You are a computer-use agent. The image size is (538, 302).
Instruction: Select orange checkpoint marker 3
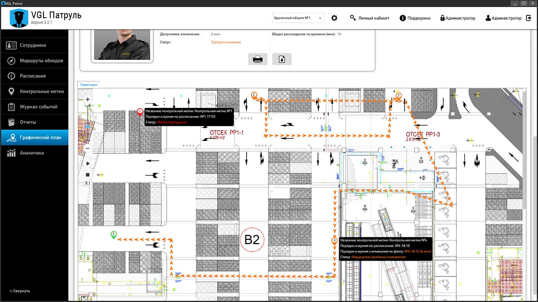pos(399,96)
